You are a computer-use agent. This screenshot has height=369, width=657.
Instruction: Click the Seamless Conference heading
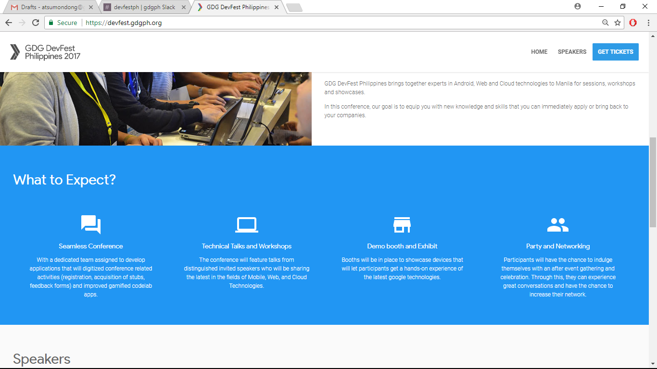(x=91, y=246)
